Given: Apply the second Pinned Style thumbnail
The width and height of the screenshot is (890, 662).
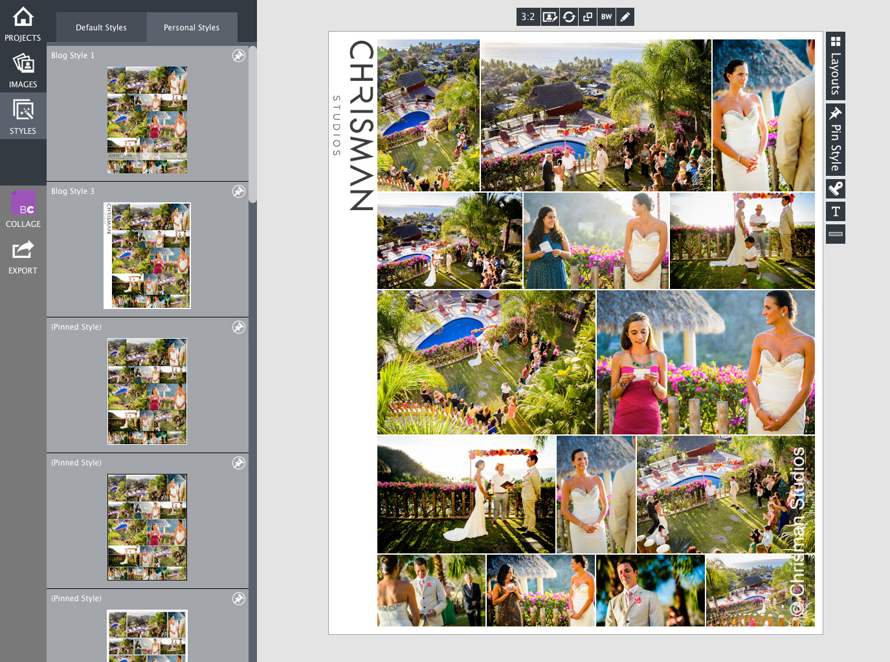Looking at the screenshot, I should point(147,527).
